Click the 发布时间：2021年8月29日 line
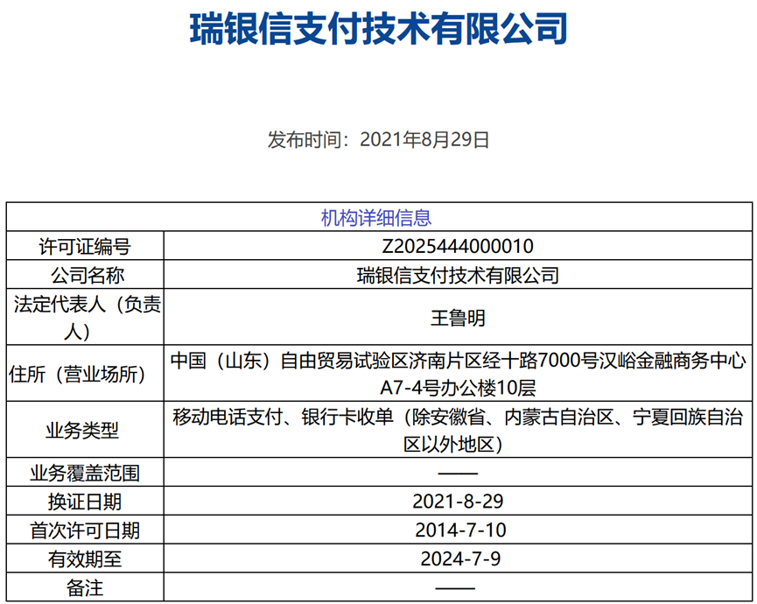The width and height of the screenshot is (757, 604). (x=378, y=139)
